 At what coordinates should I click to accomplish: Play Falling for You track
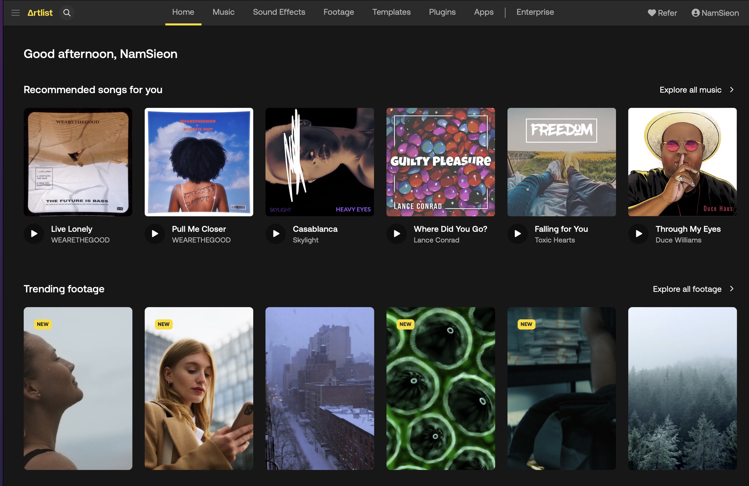click(517, 234)
